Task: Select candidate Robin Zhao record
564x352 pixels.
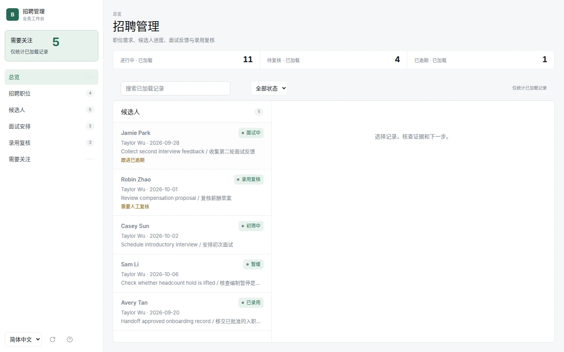Action: coord(192,193)
